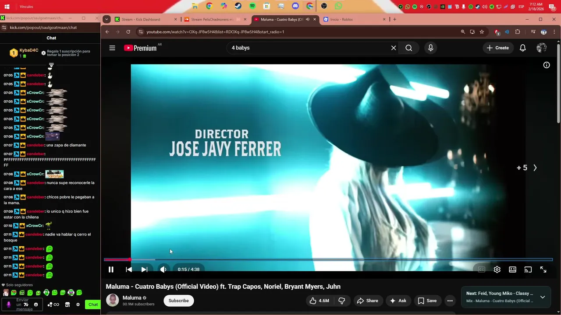
Task: Go to YouTube Premium home logo
Action: (x=140, y=48)
